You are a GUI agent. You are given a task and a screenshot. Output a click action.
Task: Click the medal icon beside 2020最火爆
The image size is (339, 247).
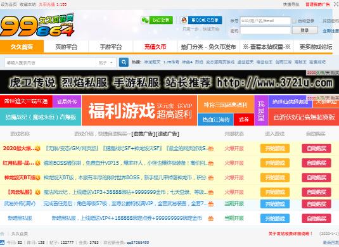38,148
